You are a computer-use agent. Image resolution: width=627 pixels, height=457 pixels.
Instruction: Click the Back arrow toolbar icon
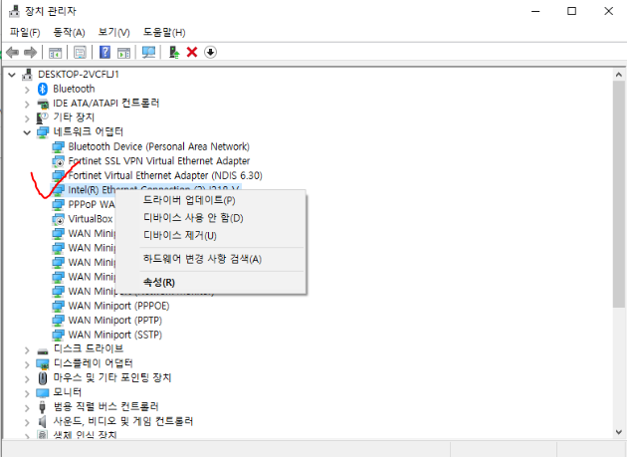pyautogui.click(x=12, y=52)
